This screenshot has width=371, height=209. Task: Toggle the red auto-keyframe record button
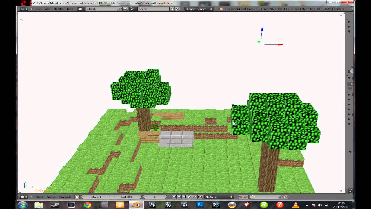click(x=241, y=197)
